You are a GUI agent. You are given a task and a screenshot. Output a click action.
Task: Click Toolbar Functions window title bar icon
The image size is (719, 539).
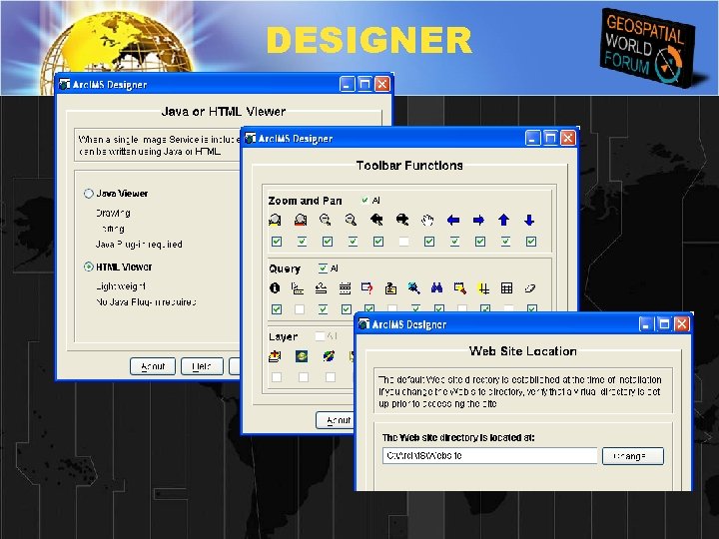251,138
